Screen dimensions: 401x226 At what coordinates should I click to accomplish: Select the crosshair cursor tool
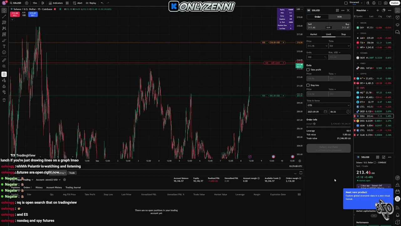coord(4,10)
